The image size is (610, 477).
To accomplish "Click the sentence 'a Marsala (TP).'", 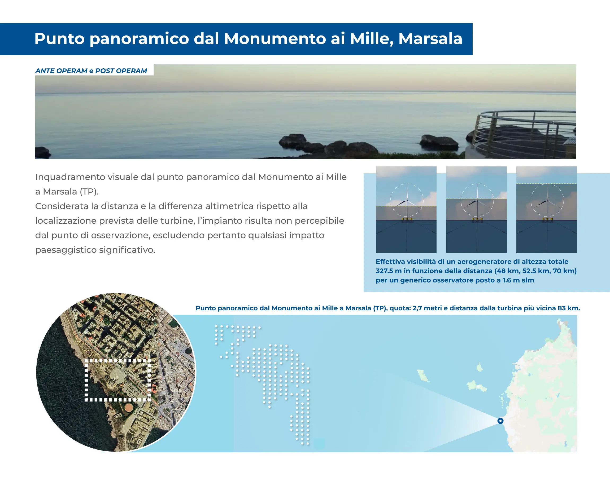I will [67, 192].
